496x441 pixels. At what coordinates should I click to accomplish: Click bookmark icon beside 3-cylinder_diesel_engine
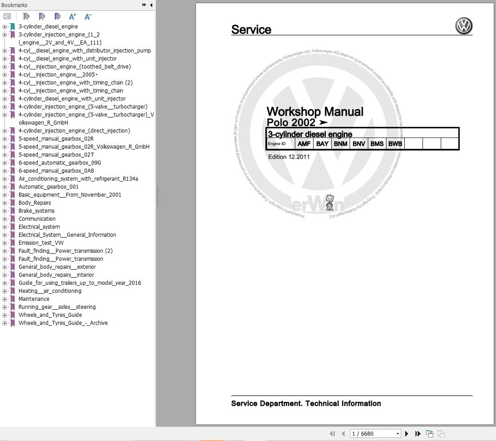(12, 27)
